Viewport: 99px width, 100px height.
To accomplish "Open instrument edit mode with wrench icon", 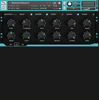I will [x=4, y=3].
